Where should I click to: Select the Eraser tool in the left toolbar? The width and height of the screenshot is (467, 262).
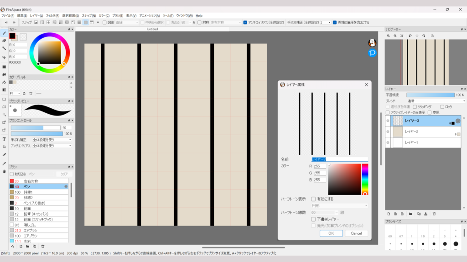tap(4, 40)
